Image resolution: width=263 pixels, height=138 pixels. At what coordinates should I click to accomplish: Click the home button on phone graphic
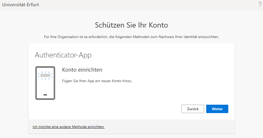coord(45,95)
